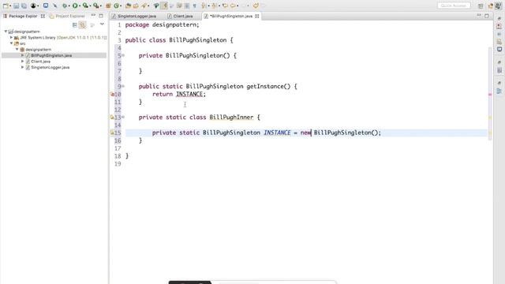This screenshot has width=505, height=284.
Task: Start debugging with the bug icon
Action: [65, 6]
